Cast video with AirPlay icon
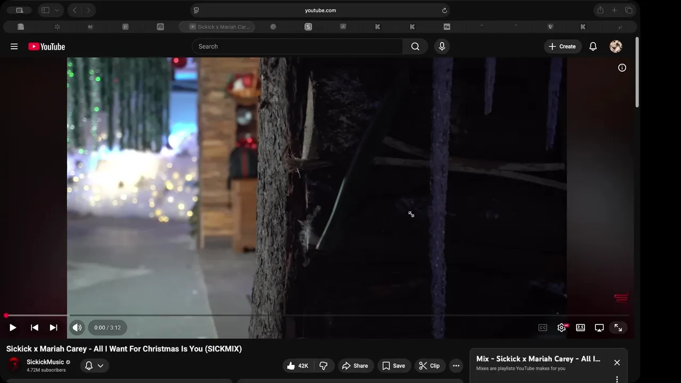Screen dimensions: 681x383 pyautogui.click(x=599, y=328)
